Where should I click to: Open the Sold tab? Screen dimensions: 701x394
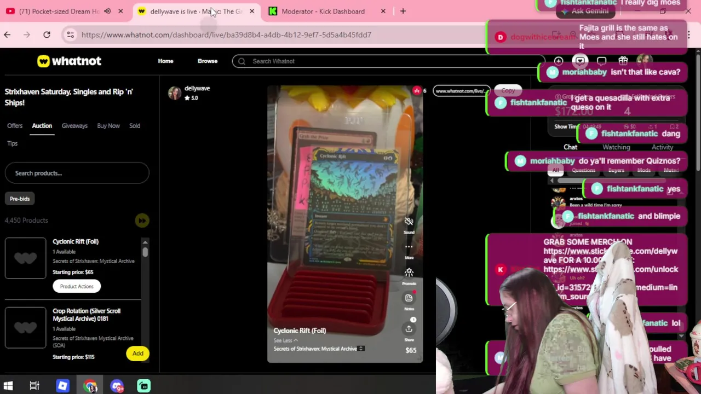(135, 125)
